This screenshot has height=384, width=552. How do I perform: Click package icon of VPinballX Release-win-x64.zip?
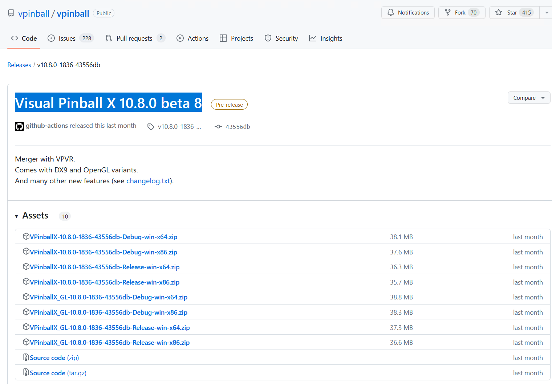pos(26,266)
